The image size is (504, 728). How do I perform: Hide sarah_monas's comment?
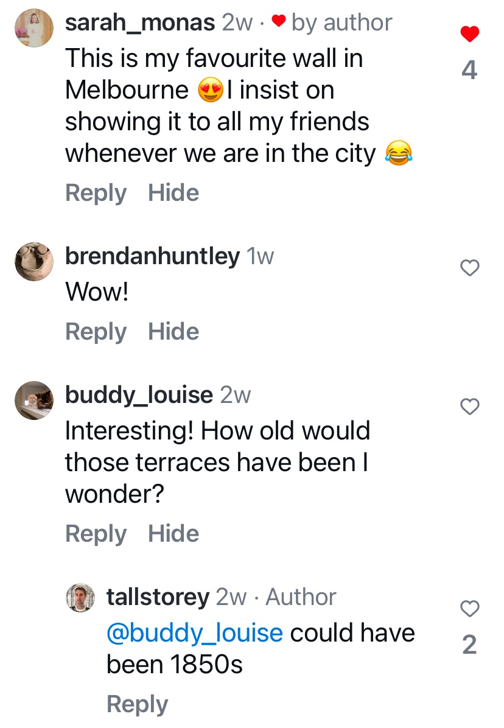pos(173,193)
